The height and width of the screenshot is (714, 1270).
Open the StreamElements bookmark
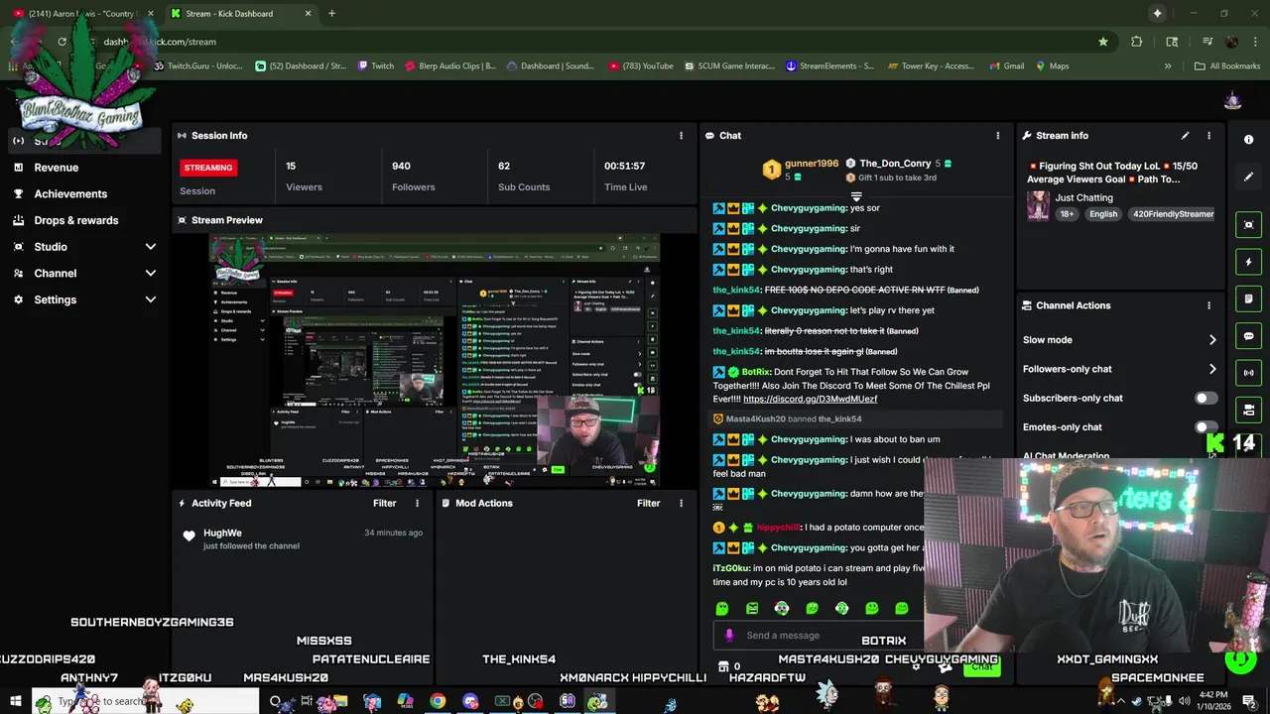pyautogui.click(x=830, y=66)
